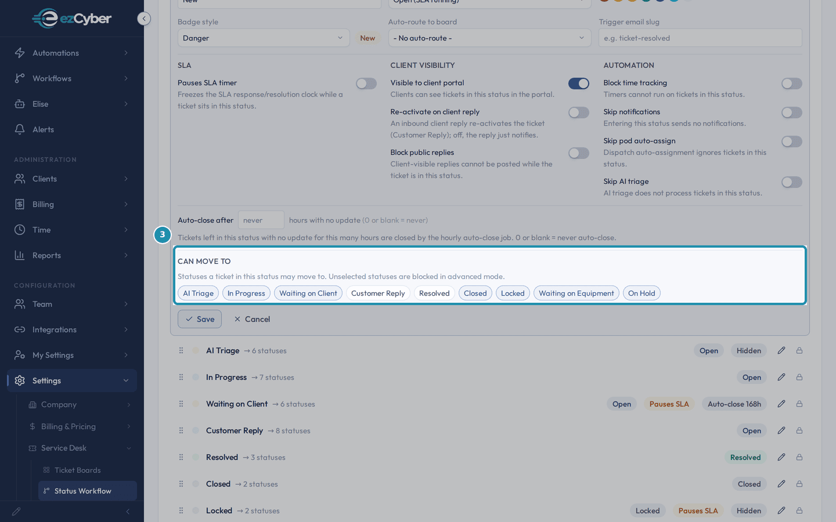
Task: Edit the Locked status row
Action: click(x=781, y=510)
